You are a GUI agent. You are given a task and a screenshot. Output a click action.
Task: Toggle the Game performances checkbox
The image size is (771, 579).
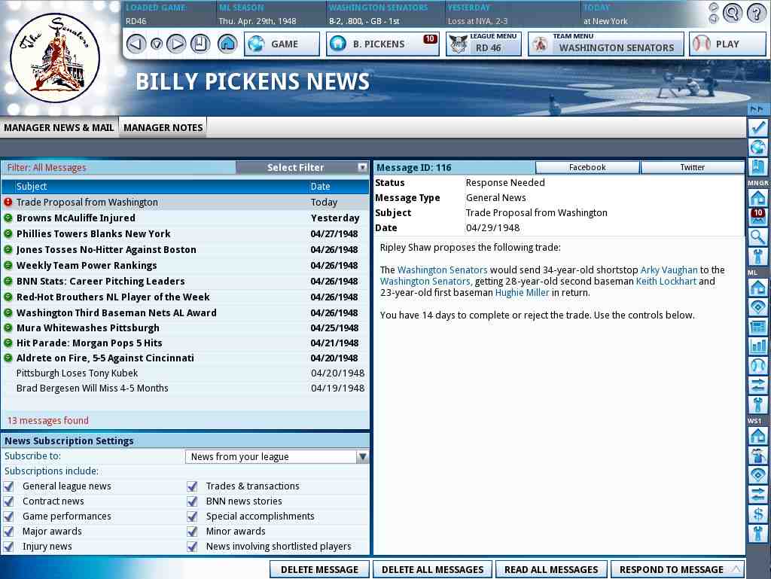pyautogui.click(x=9, y=517)
